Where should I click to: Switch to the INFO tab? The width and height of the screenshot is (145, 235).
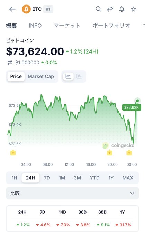tap(35, 26)
